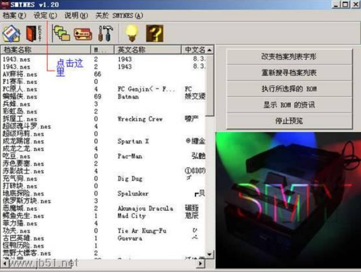Select 打砖块.nes in the file list

click(20, 186)
